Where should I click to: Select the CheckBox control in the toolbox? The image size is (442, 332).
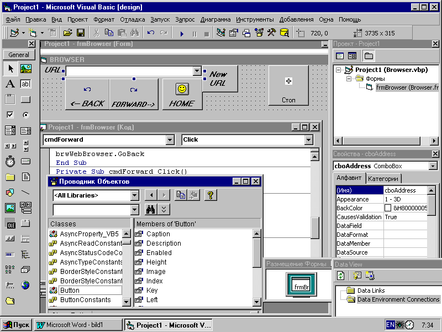click(x=10, y=115)
